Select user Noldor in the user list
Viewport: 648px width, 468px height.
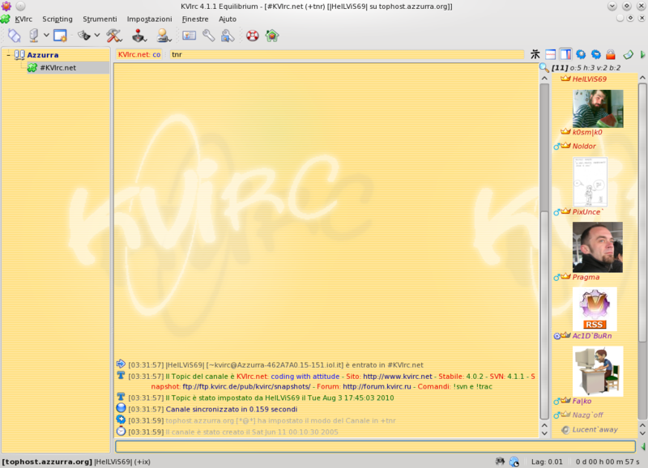tap(584, 147)
